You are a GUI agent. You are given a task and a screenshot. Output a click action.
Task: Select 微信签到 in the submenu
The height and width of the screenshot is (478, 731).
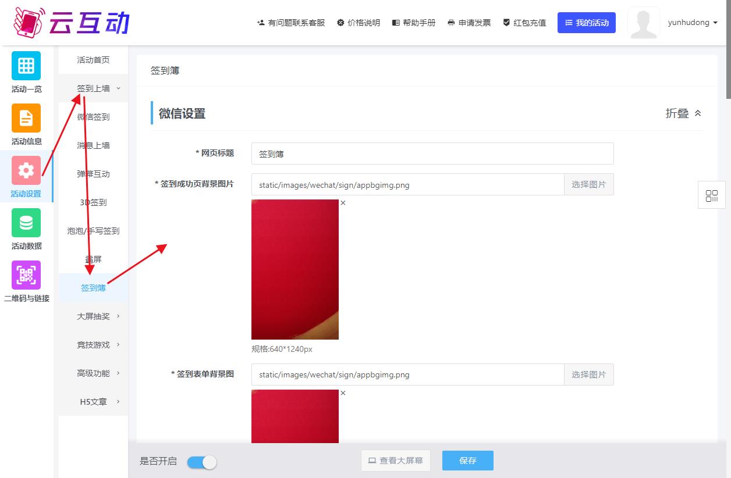[94, 117]
